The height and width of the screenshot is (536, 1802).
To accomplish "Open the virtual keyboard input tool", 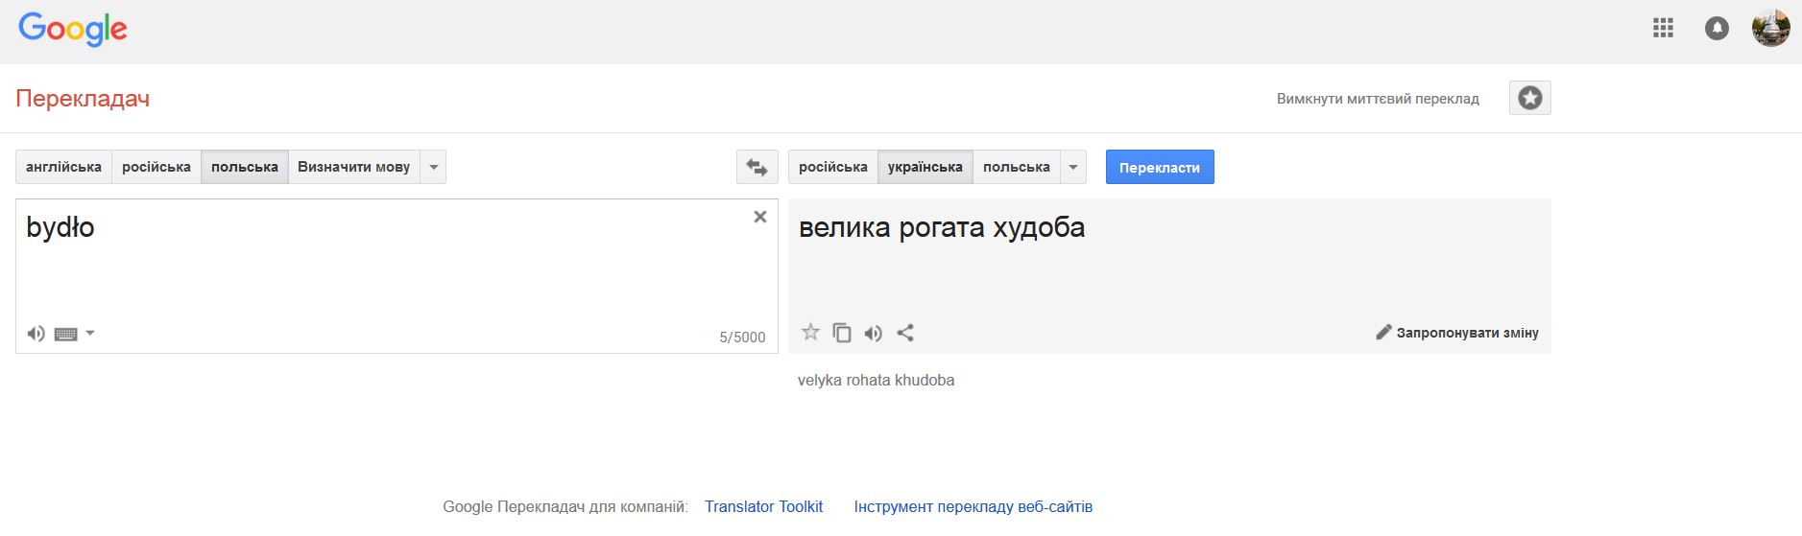I will [65, 334].
